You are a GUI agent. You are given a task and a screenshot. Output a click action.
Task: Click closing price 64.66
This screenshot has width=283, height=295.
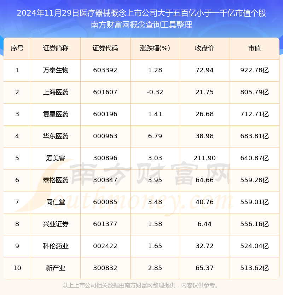pos(204,180)
